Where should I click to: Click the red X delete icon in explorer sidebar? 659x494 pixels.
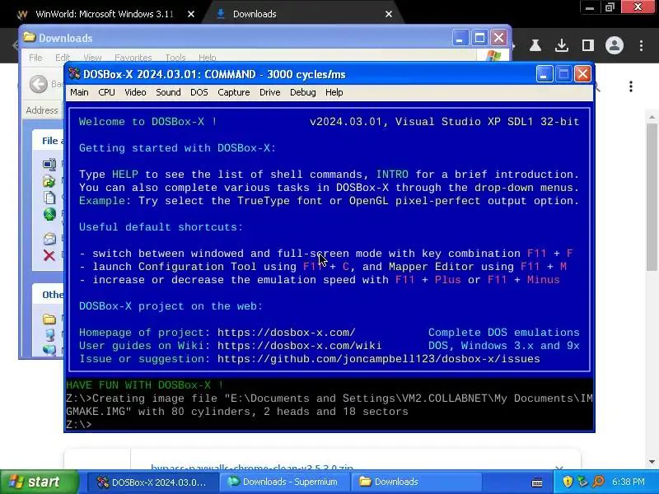(x=49, y=255)
